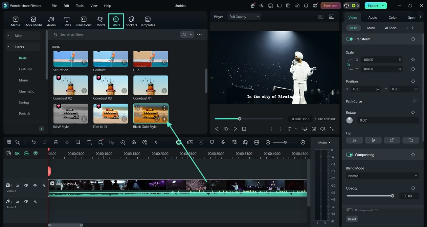Open the Transitions tab

point(83,21)
